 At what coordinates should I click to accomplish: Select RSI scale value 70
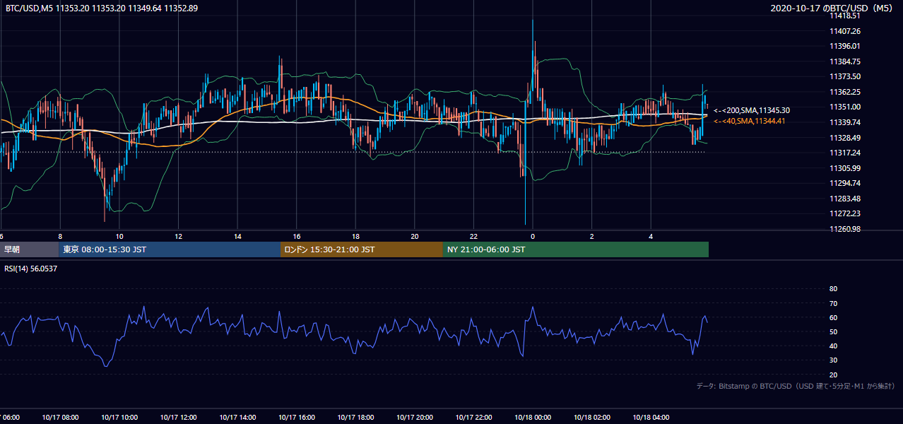(833, 303)
